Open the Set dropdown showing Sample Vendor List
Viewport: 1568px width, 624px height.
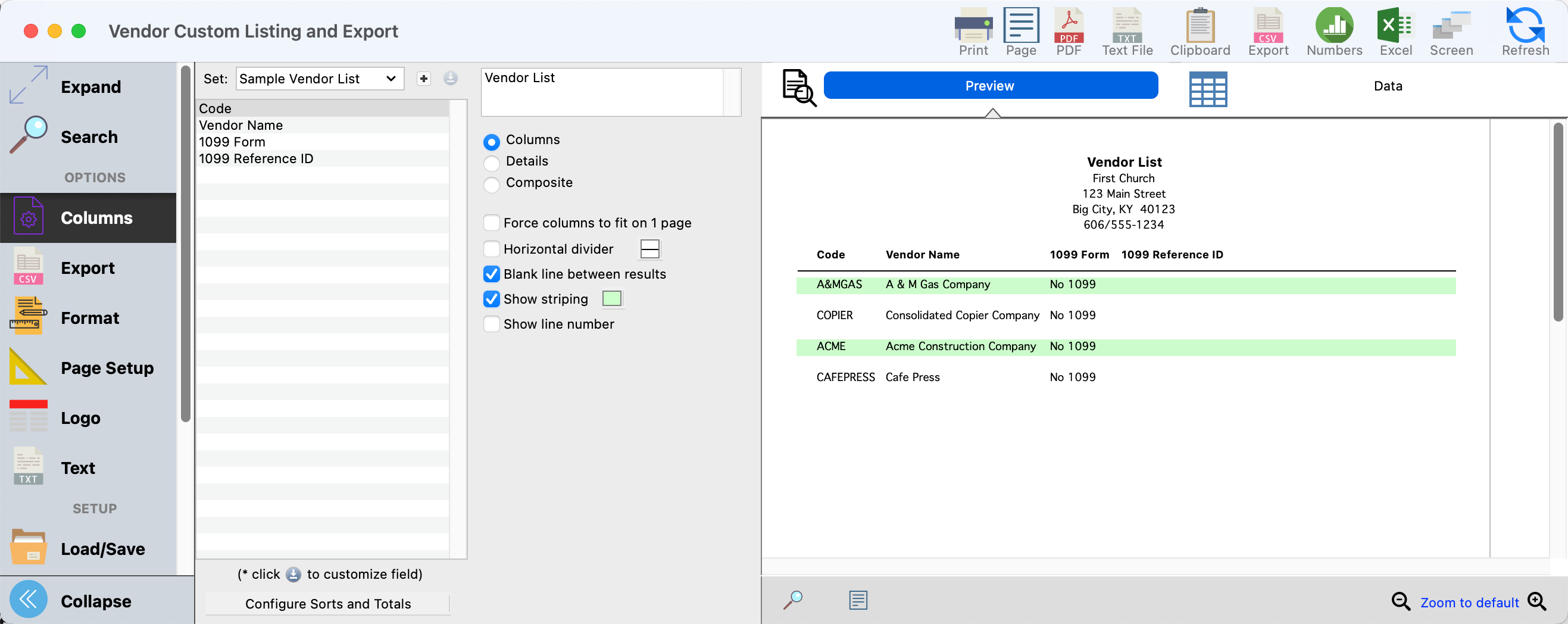[x=320, y=79]
